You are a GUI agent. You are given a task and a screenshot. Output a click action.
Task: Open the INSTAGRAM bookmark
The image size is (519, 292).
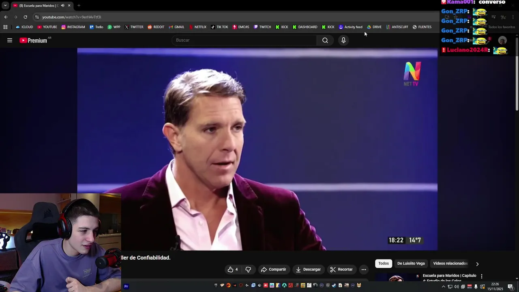click(73, 27)
